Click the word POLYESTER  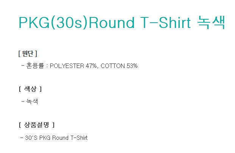tap(67, 66)
